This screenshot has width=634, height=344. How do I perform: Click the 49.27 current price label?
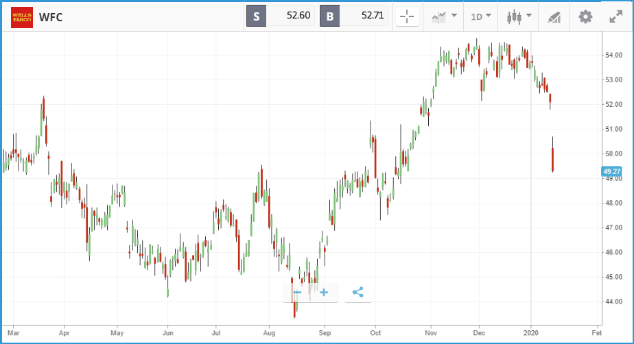click(x=612, y=171)
